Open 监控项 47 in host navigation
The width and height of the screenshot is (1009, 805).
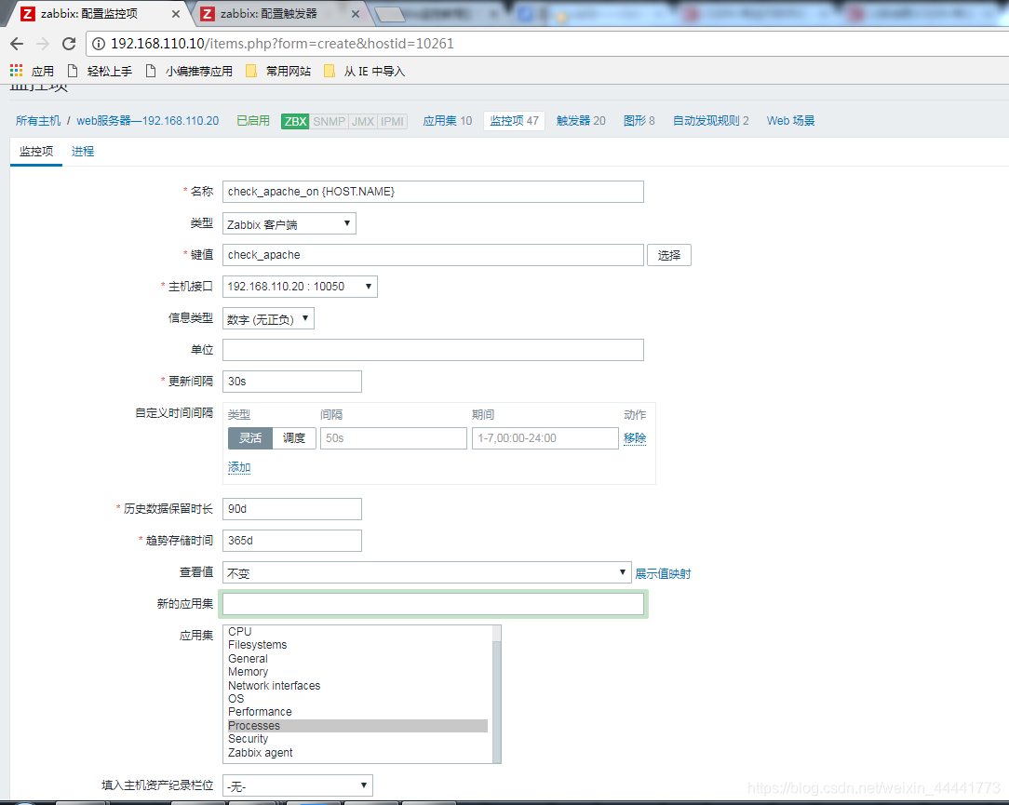(x=514, y=121)
